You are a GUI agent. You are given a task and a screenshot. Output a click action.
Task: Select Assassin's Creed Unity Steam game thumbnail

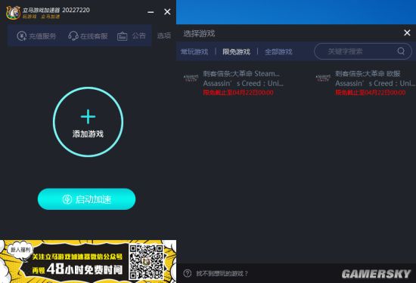tap(191, 78)
